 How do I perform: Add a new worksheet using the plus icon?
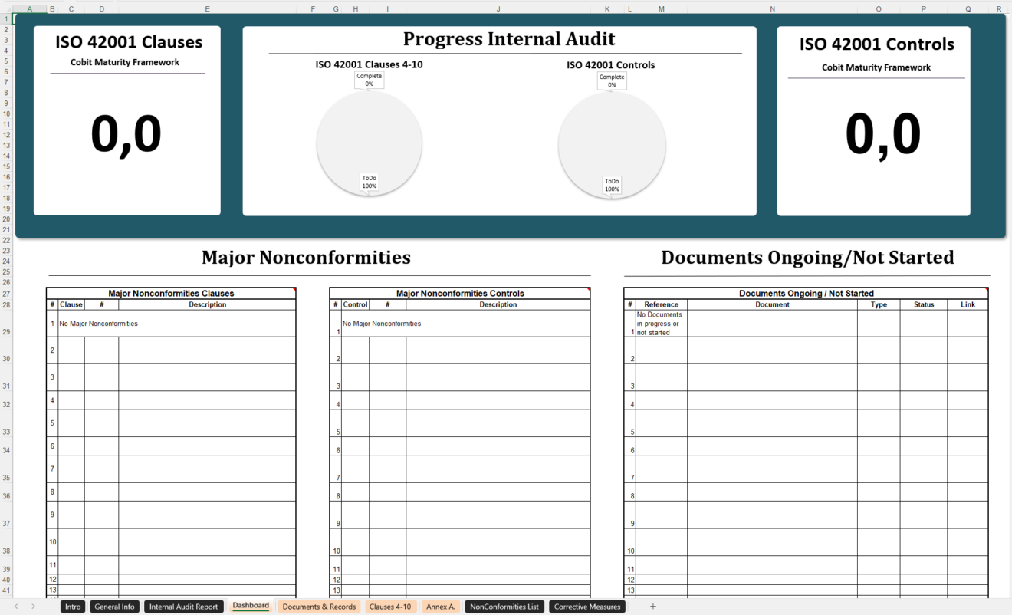[652, 606]
